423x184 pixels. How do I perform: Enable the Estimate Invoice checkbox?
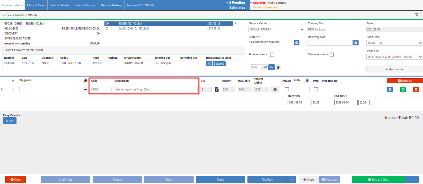[x=331, y=55]
